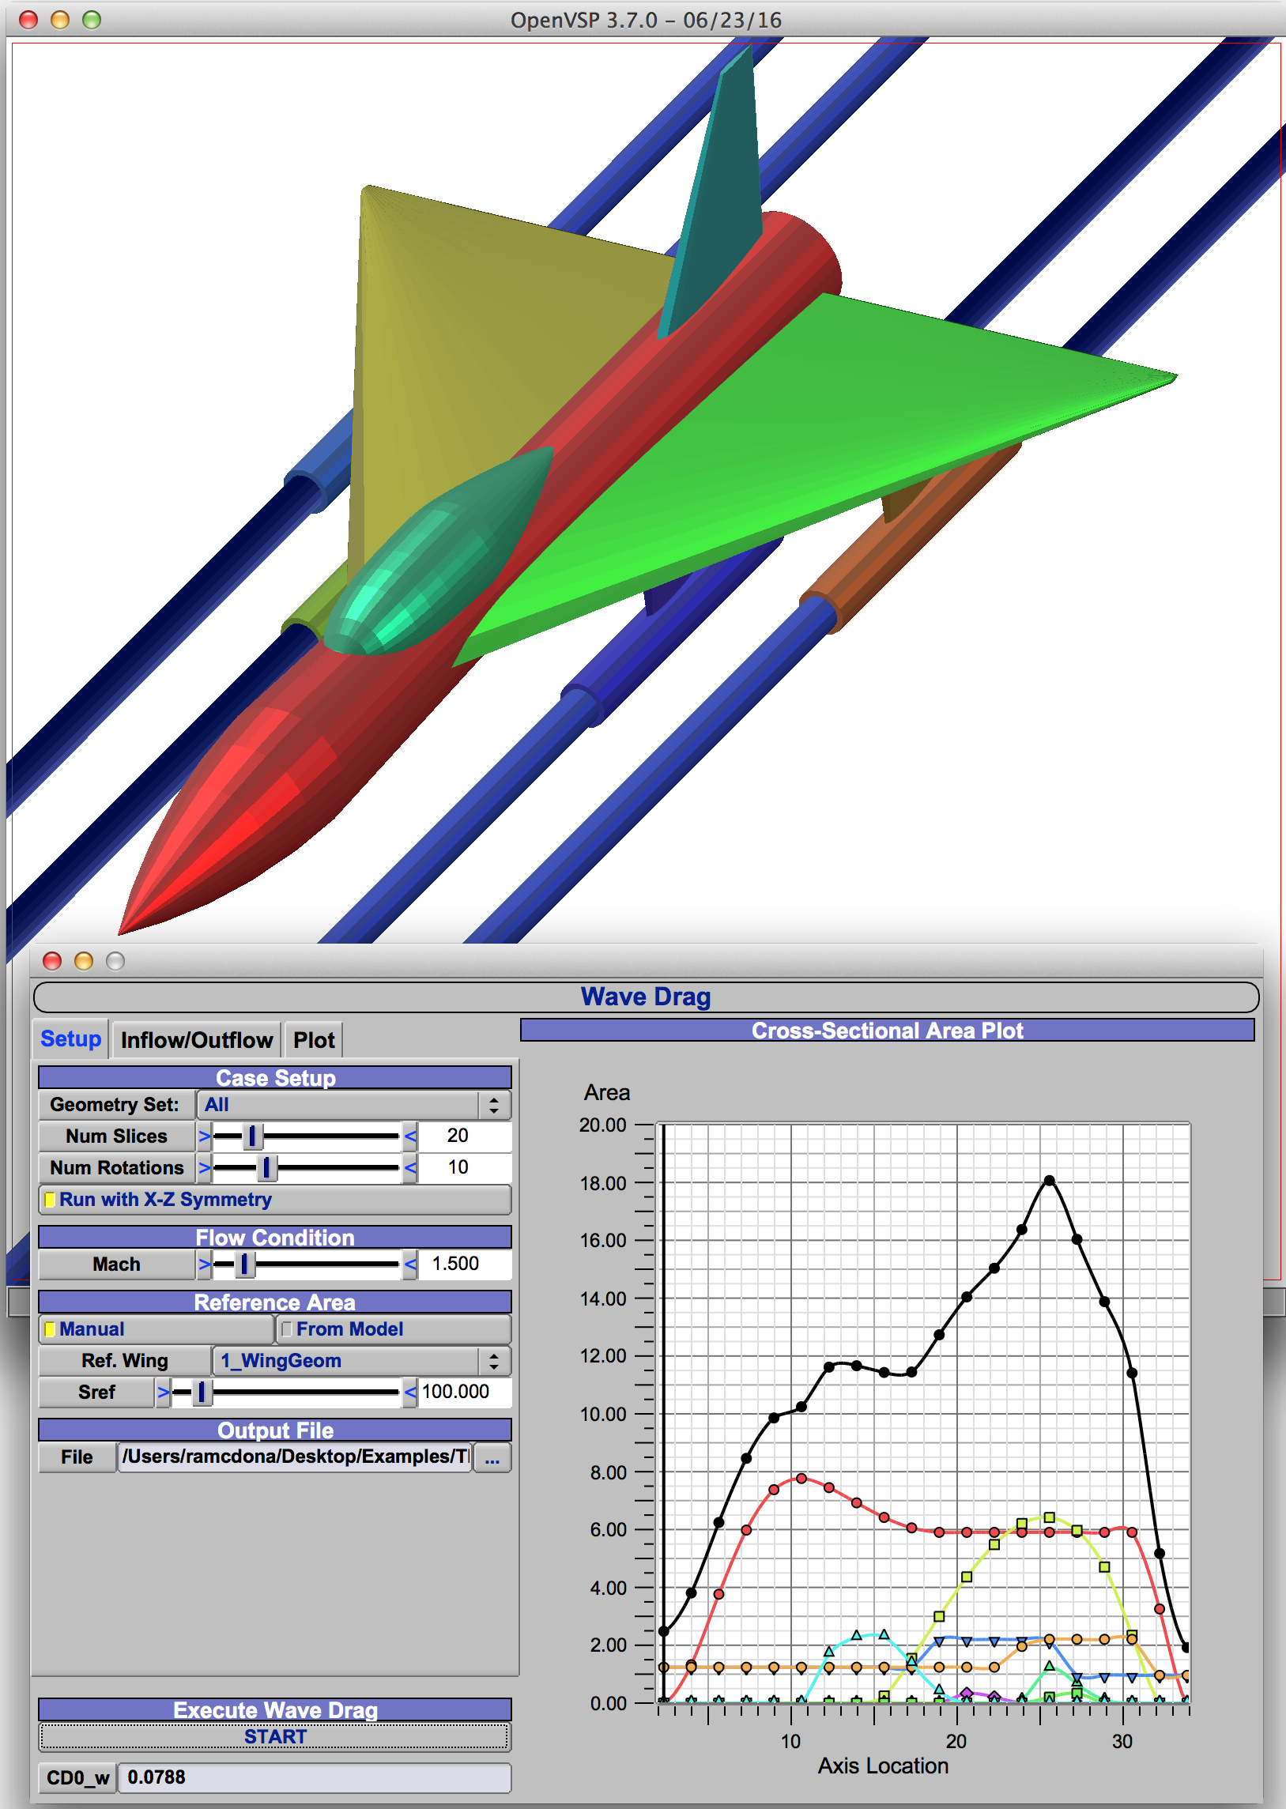Click the Mach slider
Screen dimensions: 1286x1809
(307, 1264)
